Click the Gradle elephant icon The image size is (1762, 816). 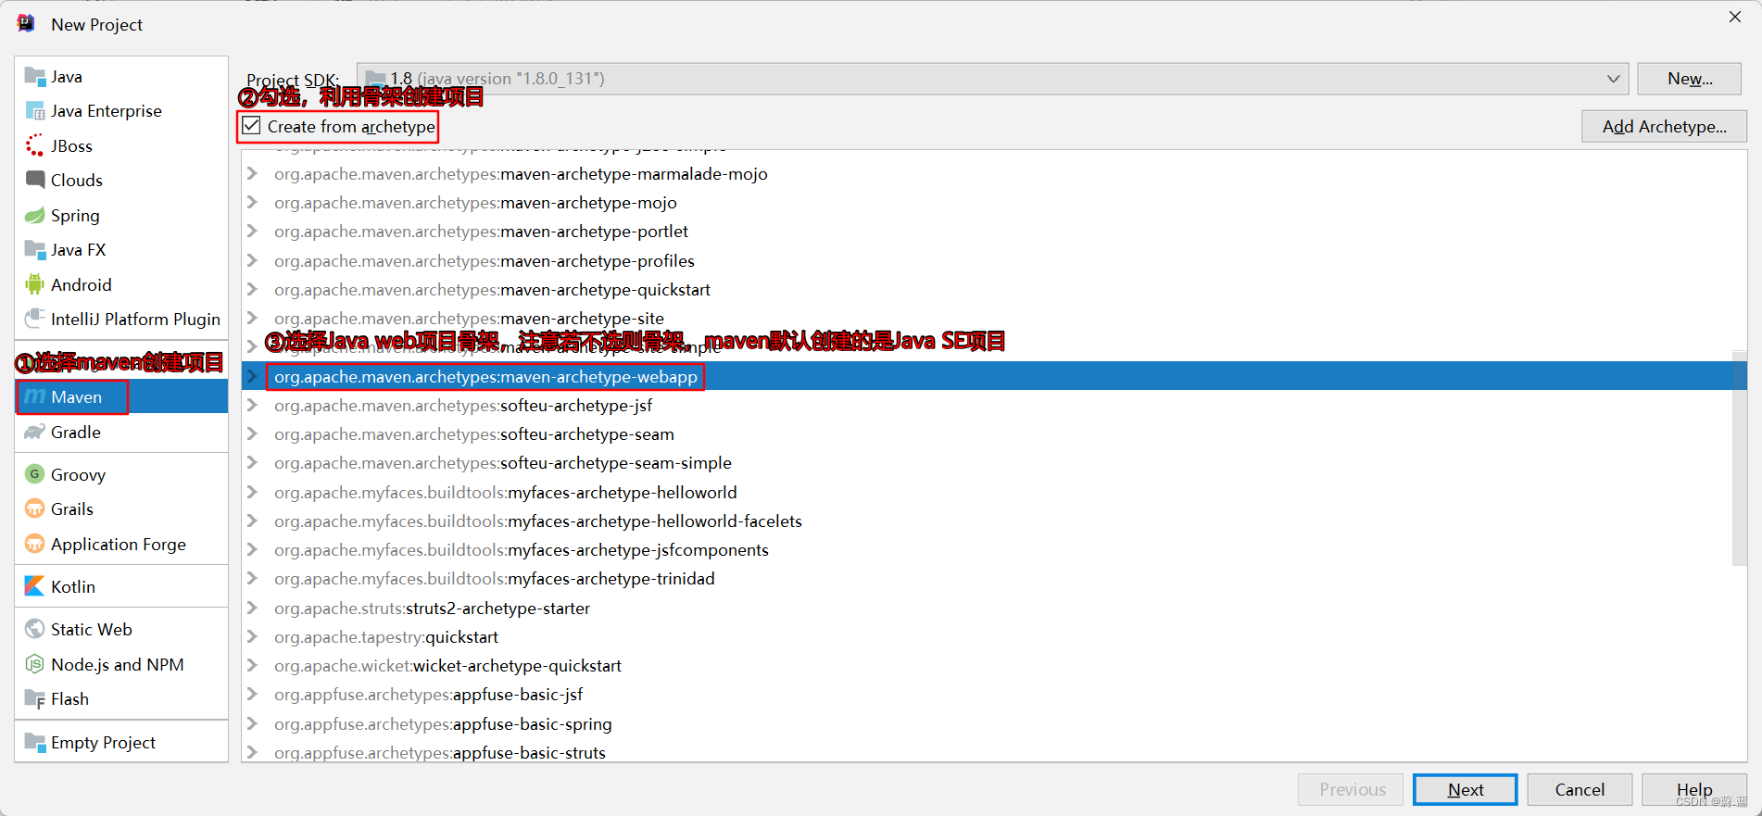[35, 432]
